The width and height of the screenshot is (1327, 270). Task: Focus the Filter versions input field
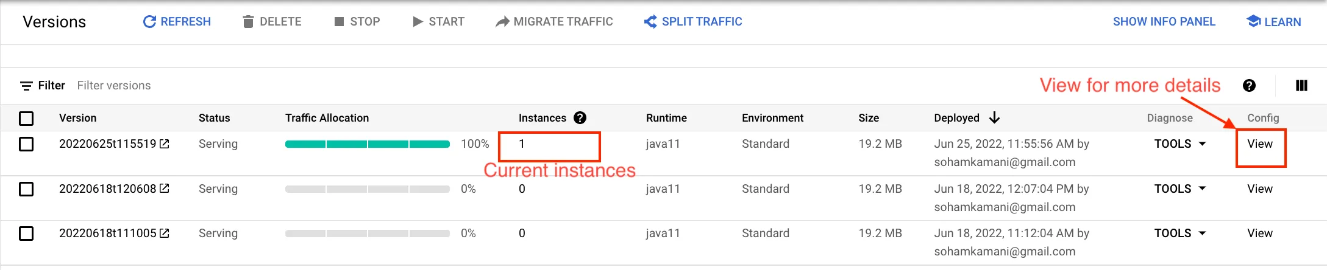(114, 86)
